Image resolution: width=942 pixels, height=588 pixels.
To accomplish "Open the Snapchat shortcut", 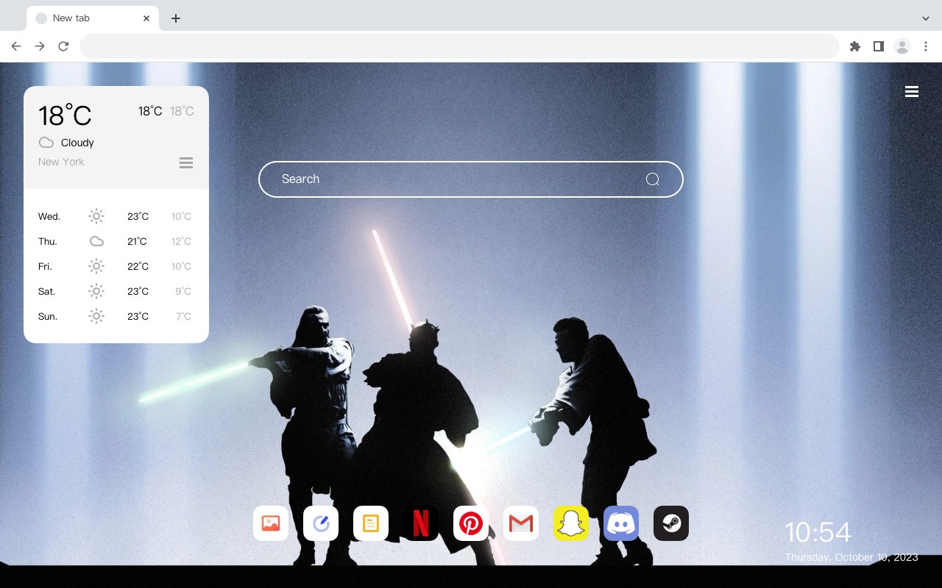I will [x=571, y=523].
